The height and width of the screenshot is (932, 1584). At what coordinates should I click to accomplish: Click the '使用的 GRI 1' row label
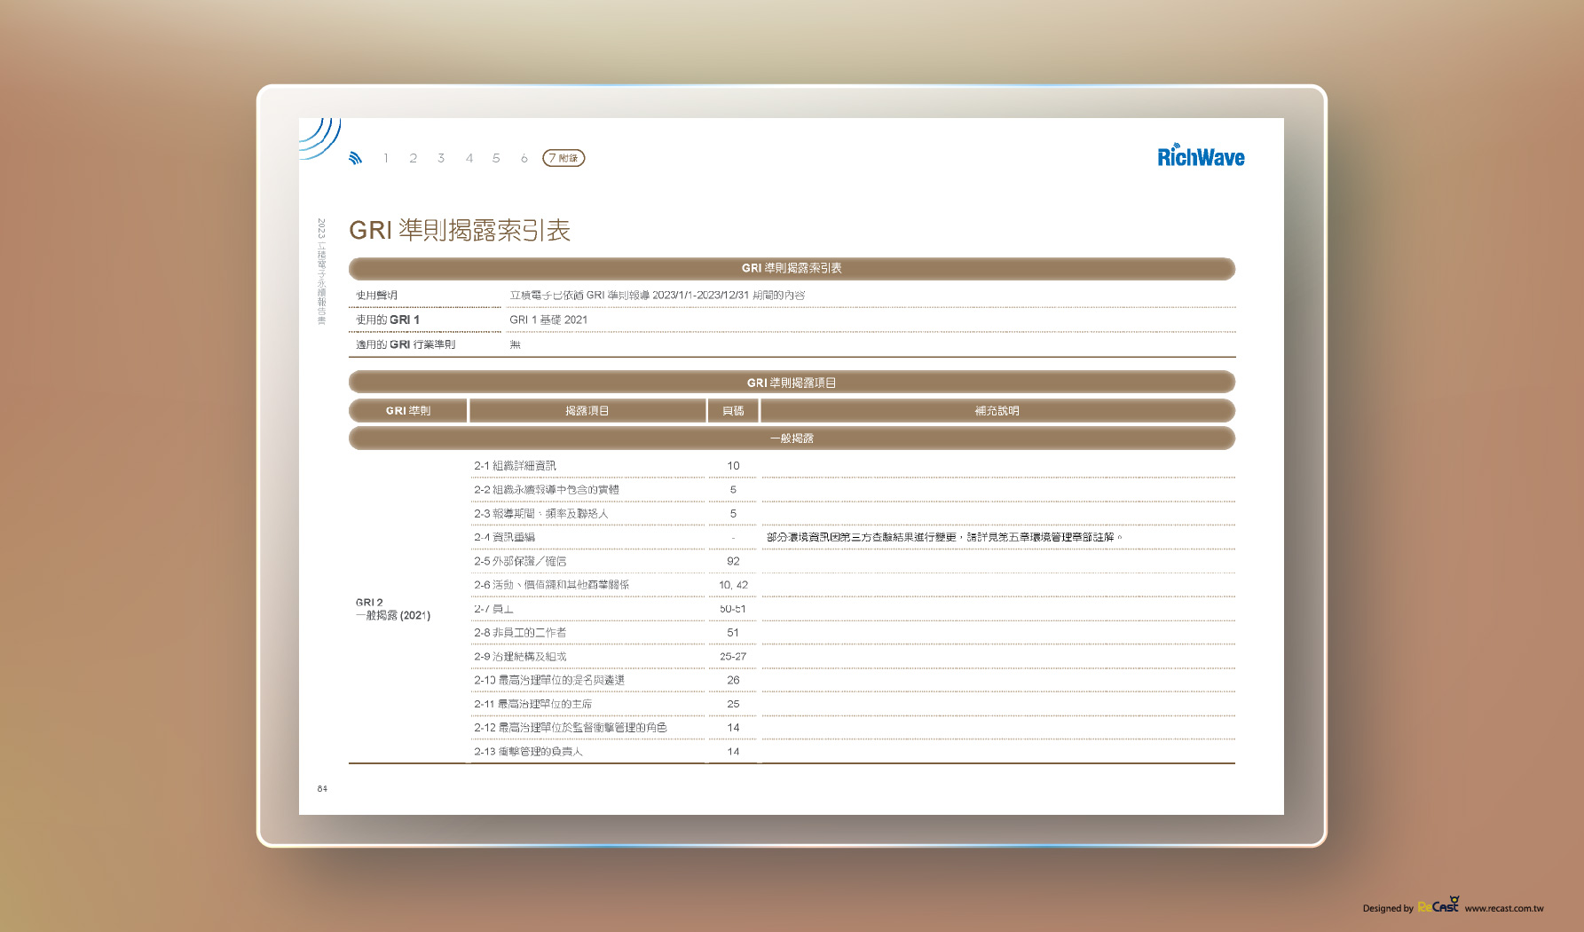[x=388, y=320]
